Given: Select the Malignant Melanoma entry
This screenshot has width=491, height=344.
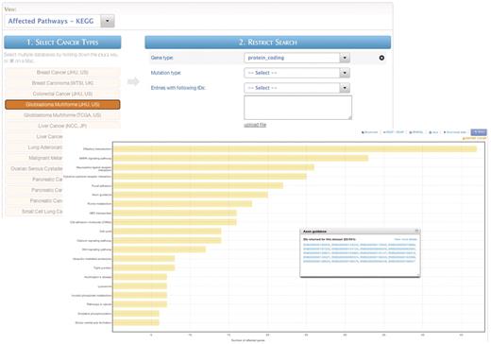Looking at the screenshot, I should click(x=34, y=158).
